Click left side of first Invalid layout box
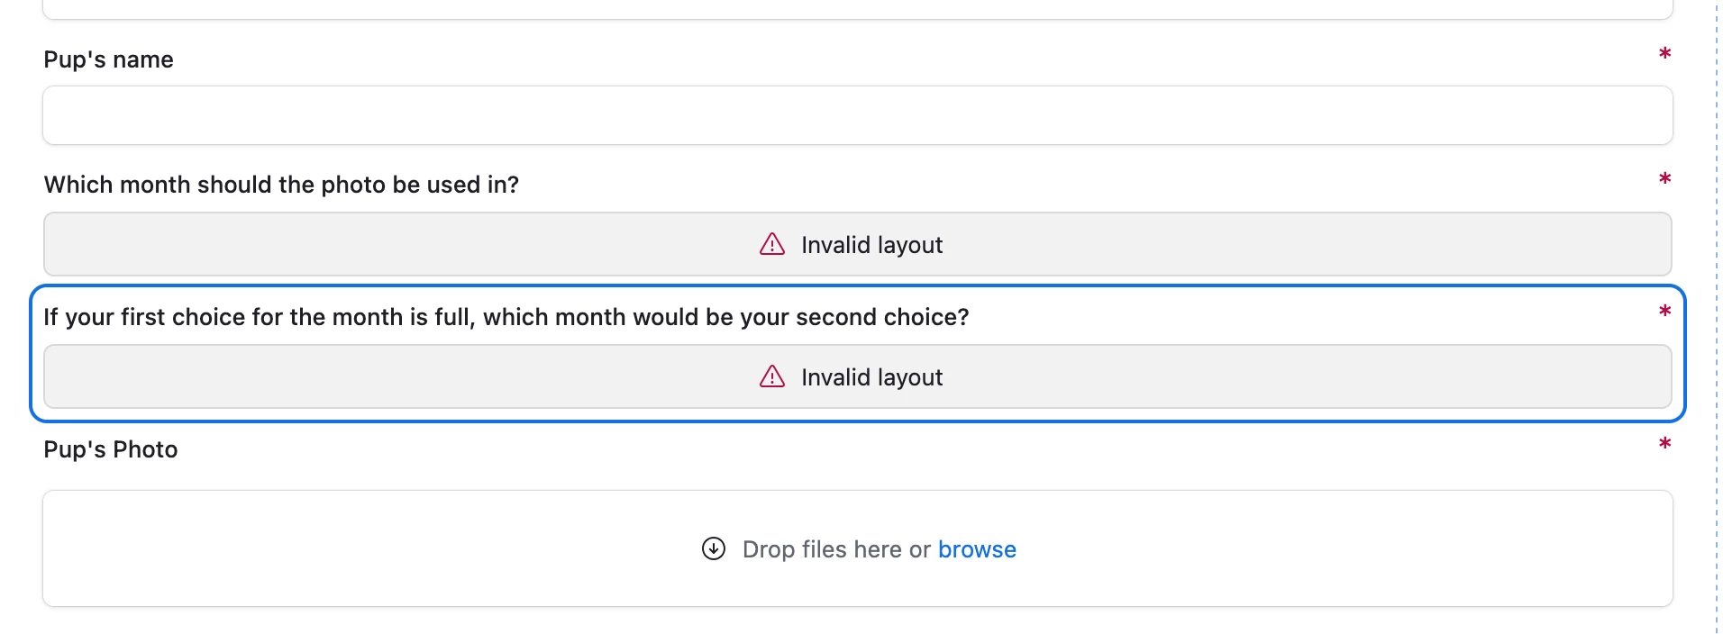The width and height of the screenshot is (1723, 634). [x=270, y=244]
